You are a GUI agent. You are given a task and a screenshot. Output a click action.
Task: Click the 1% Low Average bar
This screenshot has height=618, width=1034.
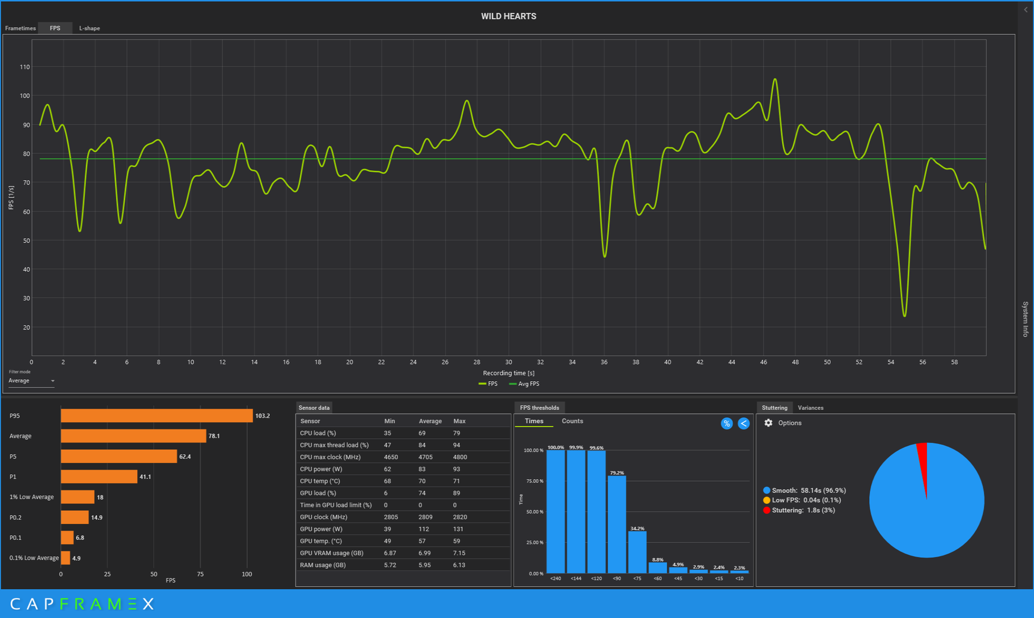tap(78, 497)
